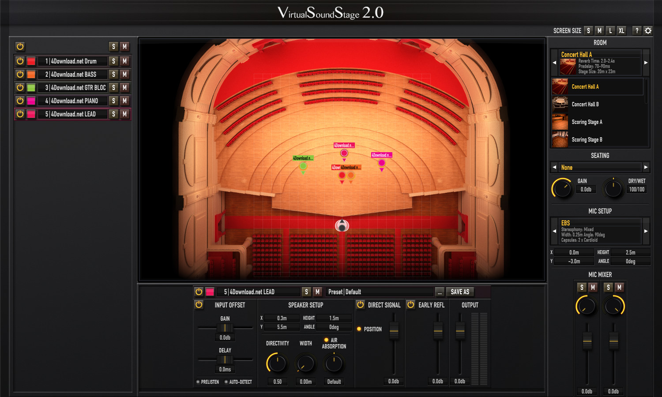Toggle the DIRECT SIGNAL power button
Screen dimensions: 662x397
click(x=361, y=304)
